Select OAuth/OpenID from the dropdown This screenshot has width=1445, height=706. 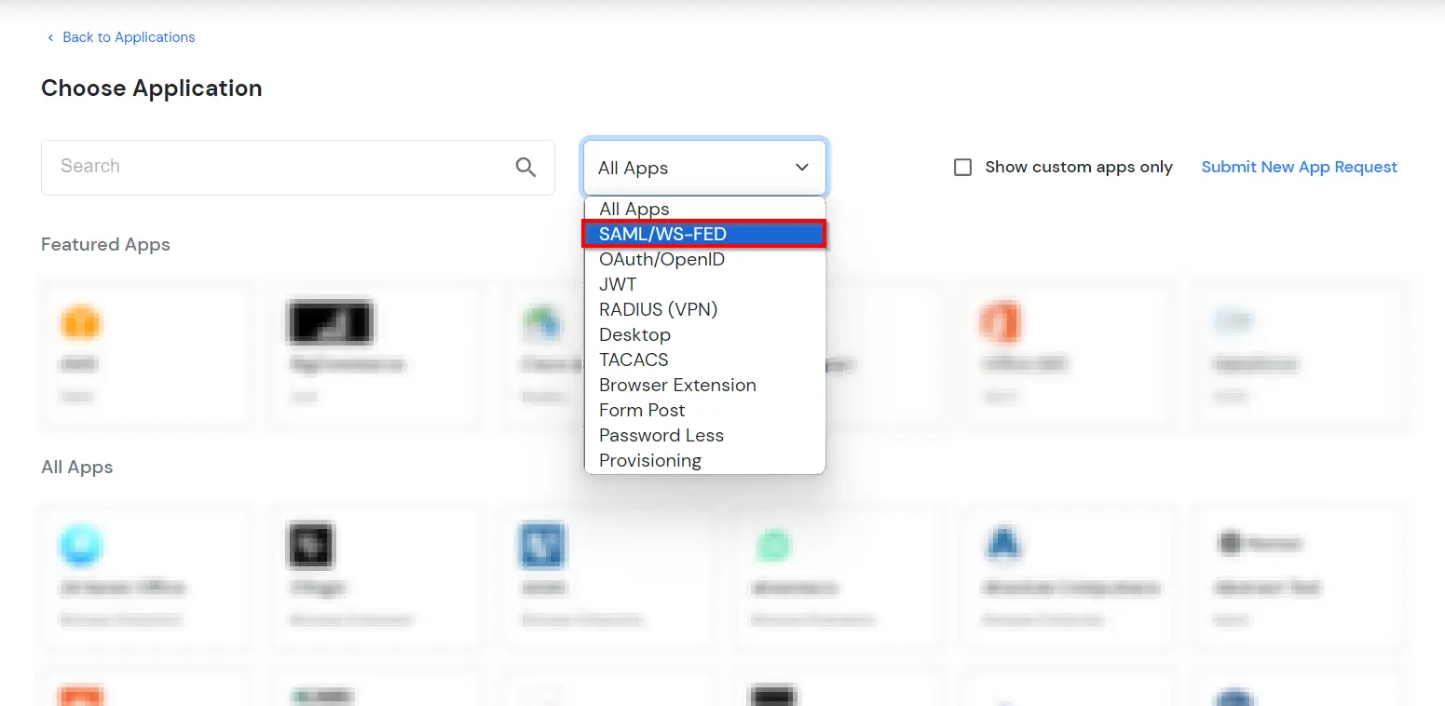point(704,259)
